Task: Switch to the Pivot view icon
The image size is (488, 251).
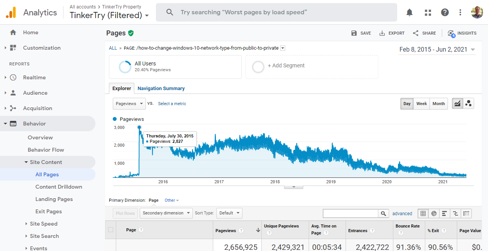Action: [466, 213]
